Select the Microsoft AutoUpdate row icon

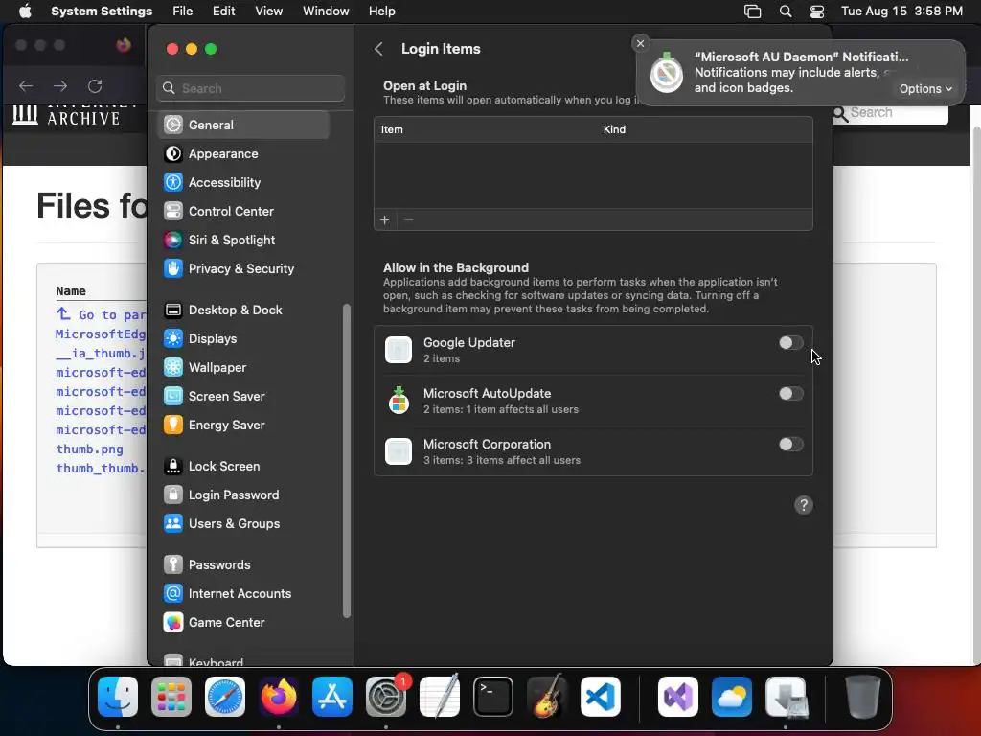point(399,401)
